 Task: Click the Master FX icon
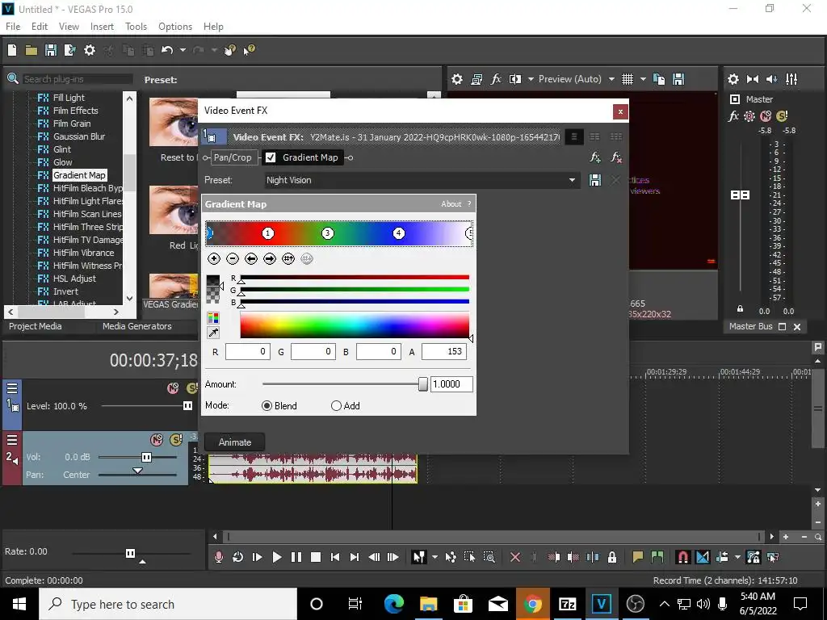pos(733,116)
